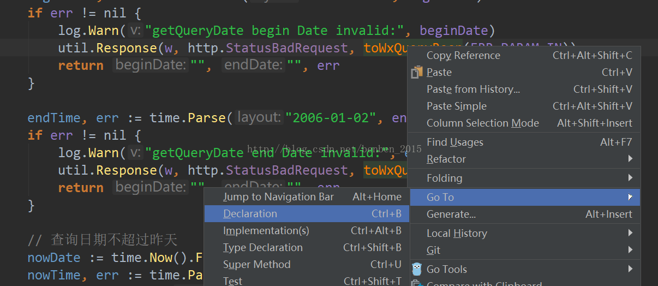Select Type Declaration submenu entry
658x286 pixels.
click(262, 247)
